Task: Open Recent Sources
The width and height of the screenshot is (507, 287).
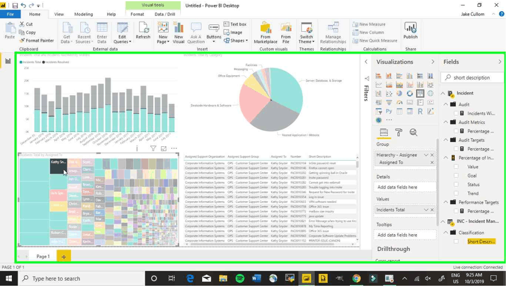Action: pyautogui.click(x=84, y=32)
